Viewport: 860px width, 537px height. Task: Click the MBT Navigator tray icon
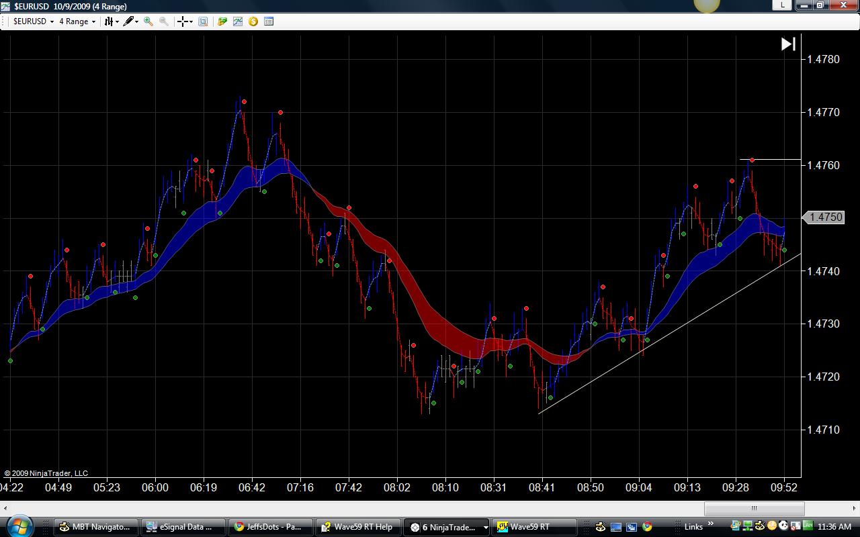(760, 526)
